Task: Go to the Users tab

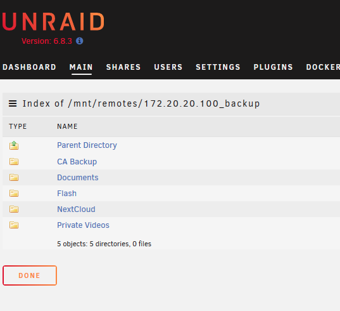Action: [x=168, y=67]
